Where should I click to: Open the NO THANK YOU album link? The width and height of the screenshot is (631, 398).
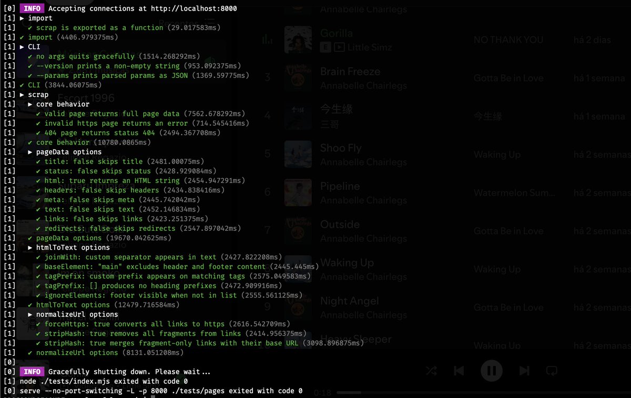(508, 40)
